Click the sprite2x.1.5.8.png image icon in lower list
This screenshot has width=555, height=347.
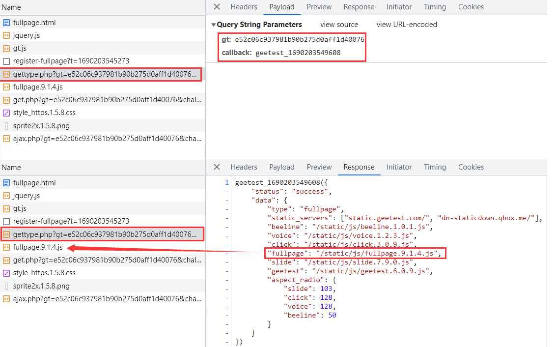pos(6,286)
